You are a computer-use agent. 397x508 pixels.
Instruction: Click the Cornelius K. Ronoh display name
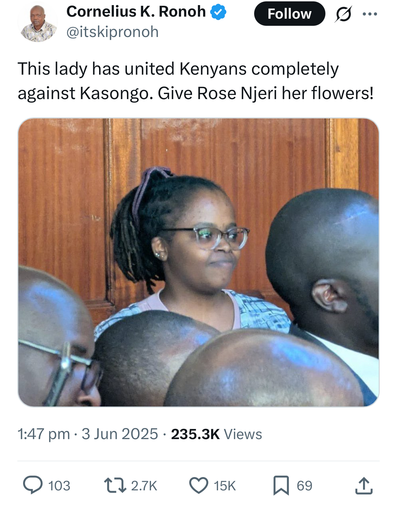click(x=136, y=12)
